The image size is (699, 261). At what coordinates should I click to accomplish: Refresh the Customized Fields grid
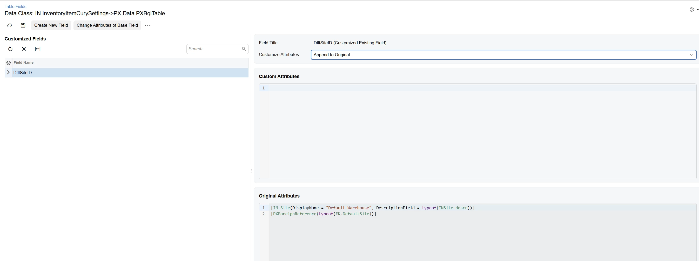(10, 49)
